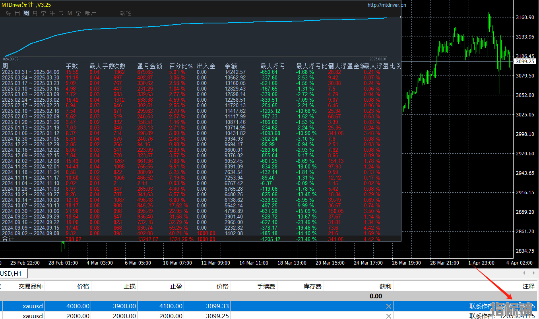
Task: Click the chart tab scroll-left arrow
Action: pos(524,273)
